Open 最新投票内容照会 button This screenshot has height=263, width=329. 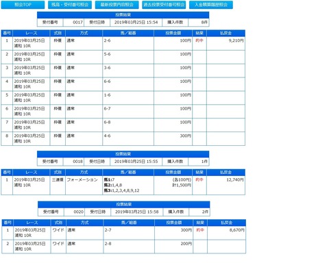117,5
